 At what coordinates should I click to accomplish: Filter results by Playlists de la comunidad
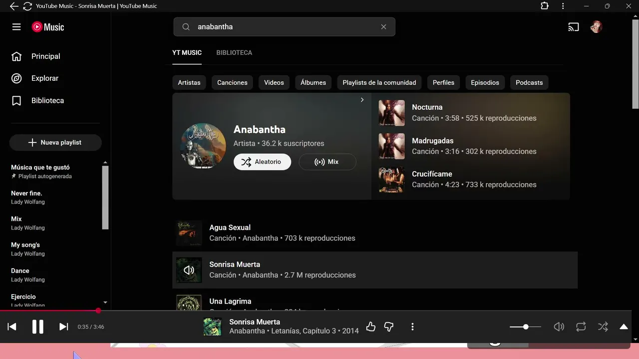click(x=379, y=83)
